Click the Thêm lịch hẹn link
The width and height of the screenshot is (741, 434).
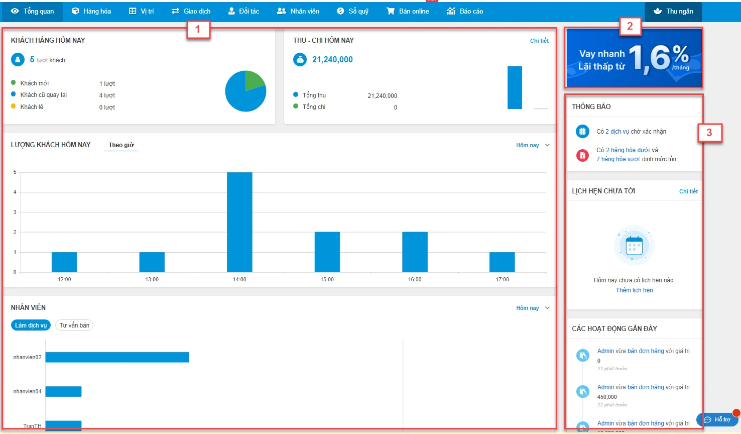634,290
